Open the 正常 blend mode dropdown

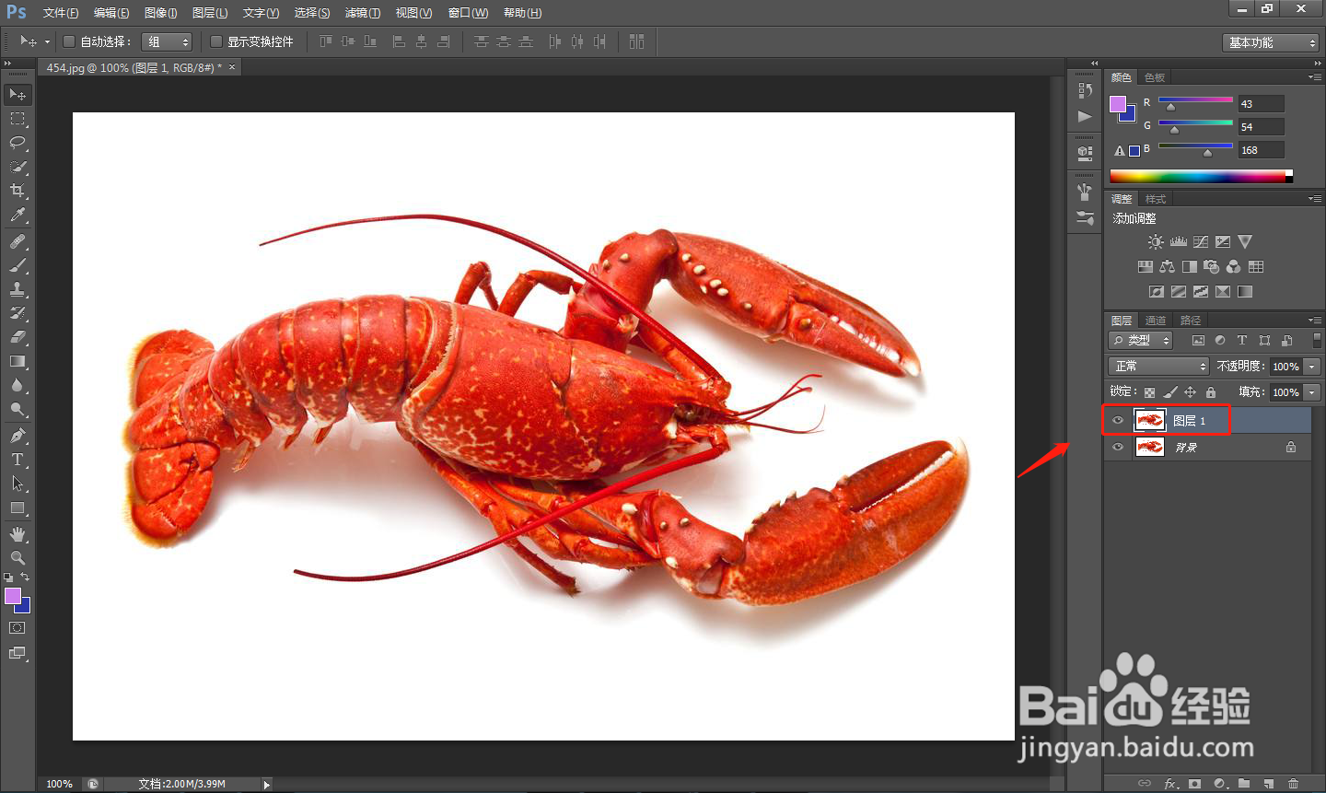coord(1157,367)
